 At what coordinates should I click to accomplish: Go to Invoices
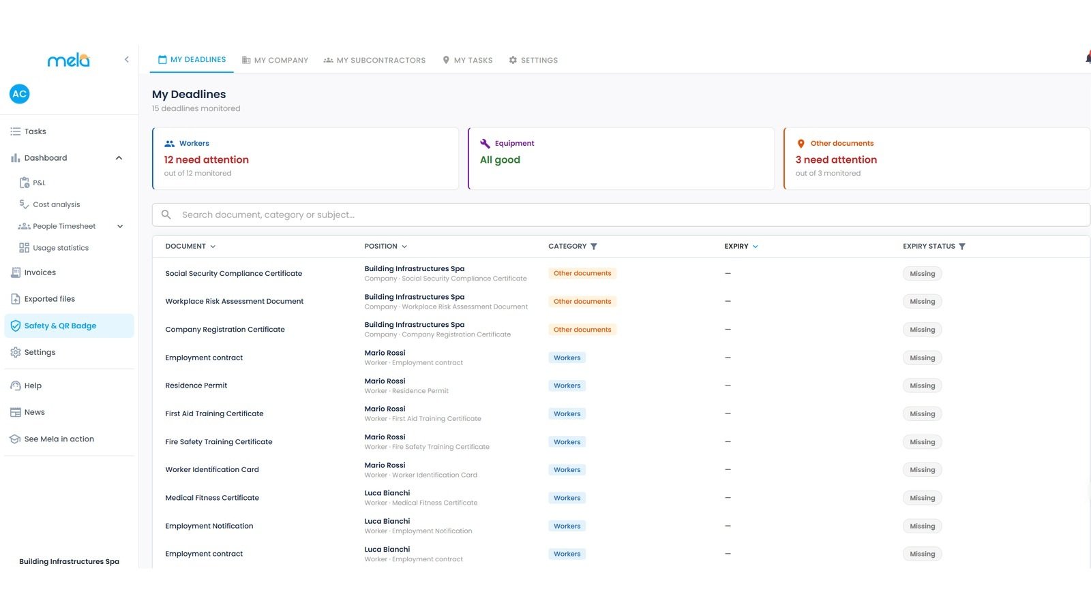[40, 272]
